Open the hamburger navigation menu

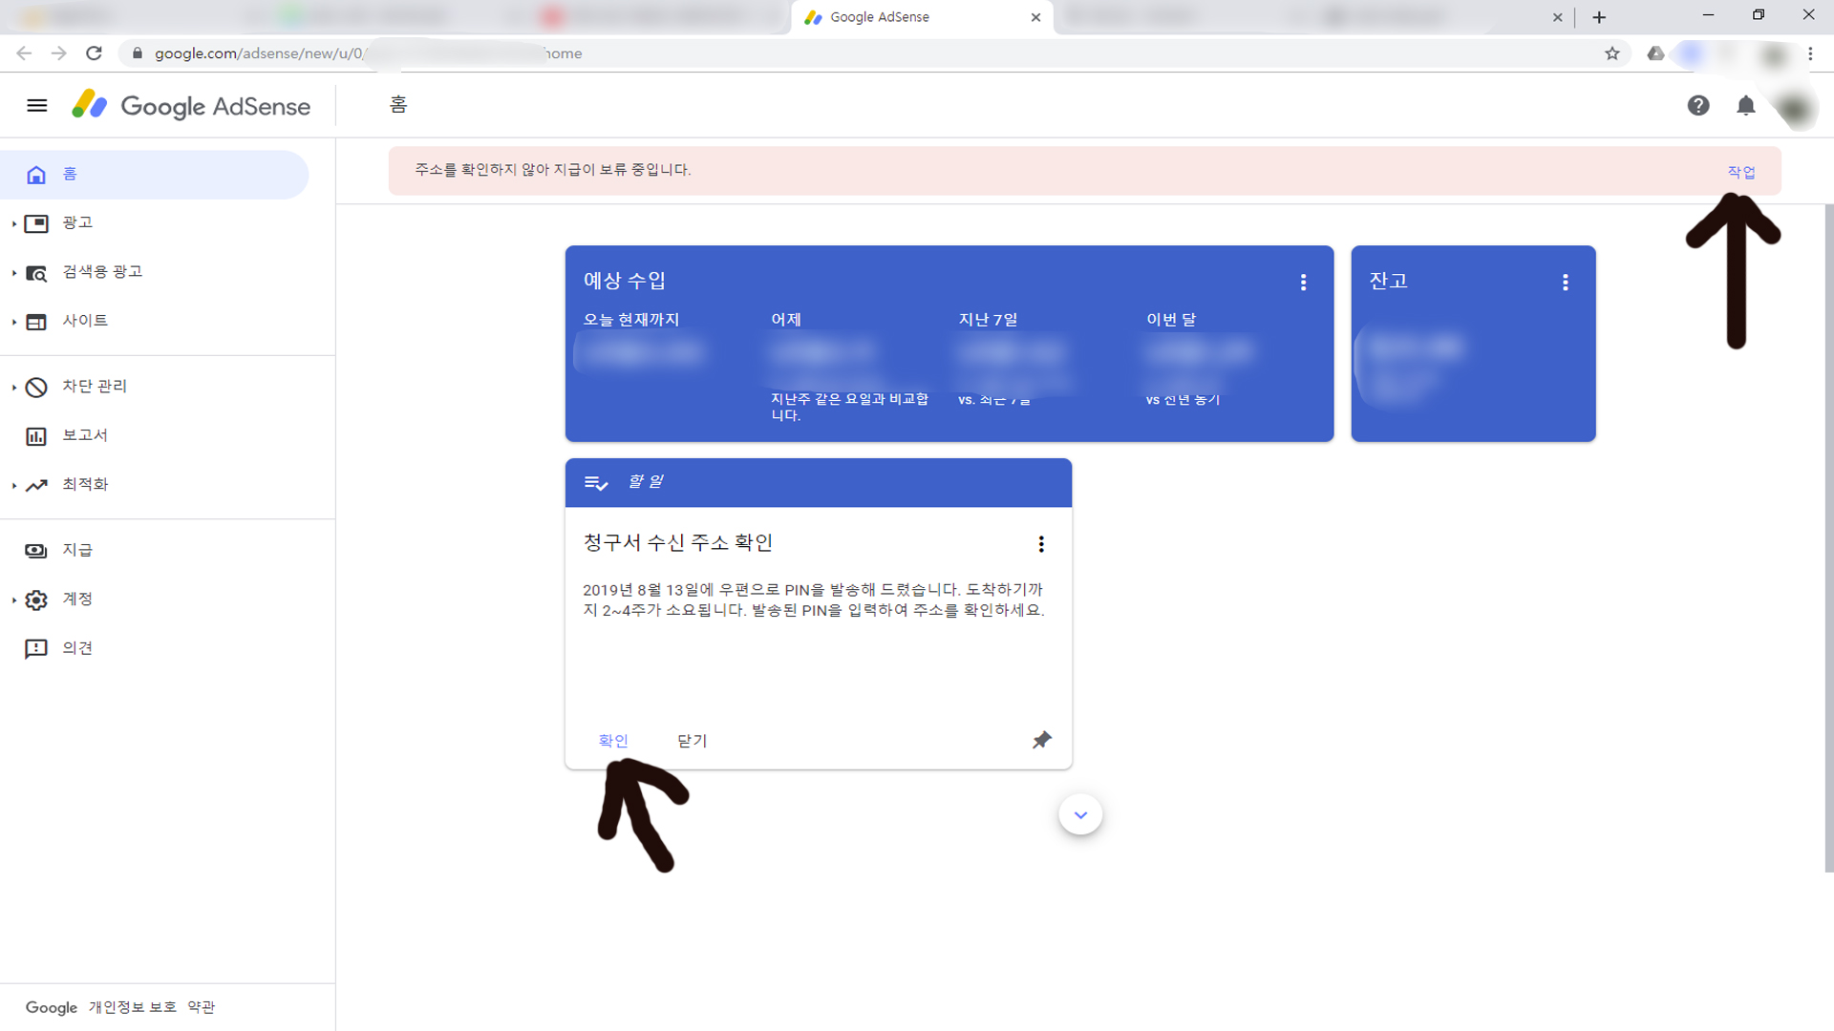[x=36, y=105]
